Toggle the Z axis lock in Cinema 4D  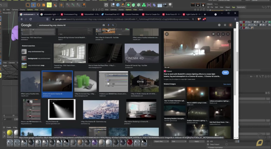[78, 5]
